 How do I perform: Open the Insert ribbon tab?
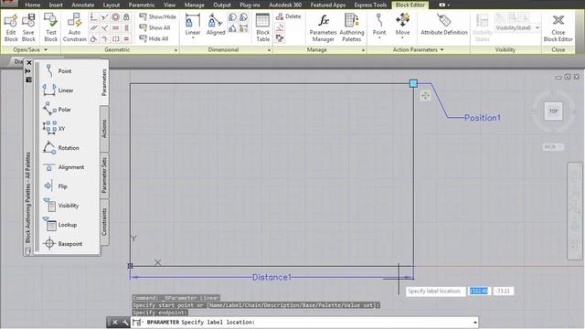(56, 5)
